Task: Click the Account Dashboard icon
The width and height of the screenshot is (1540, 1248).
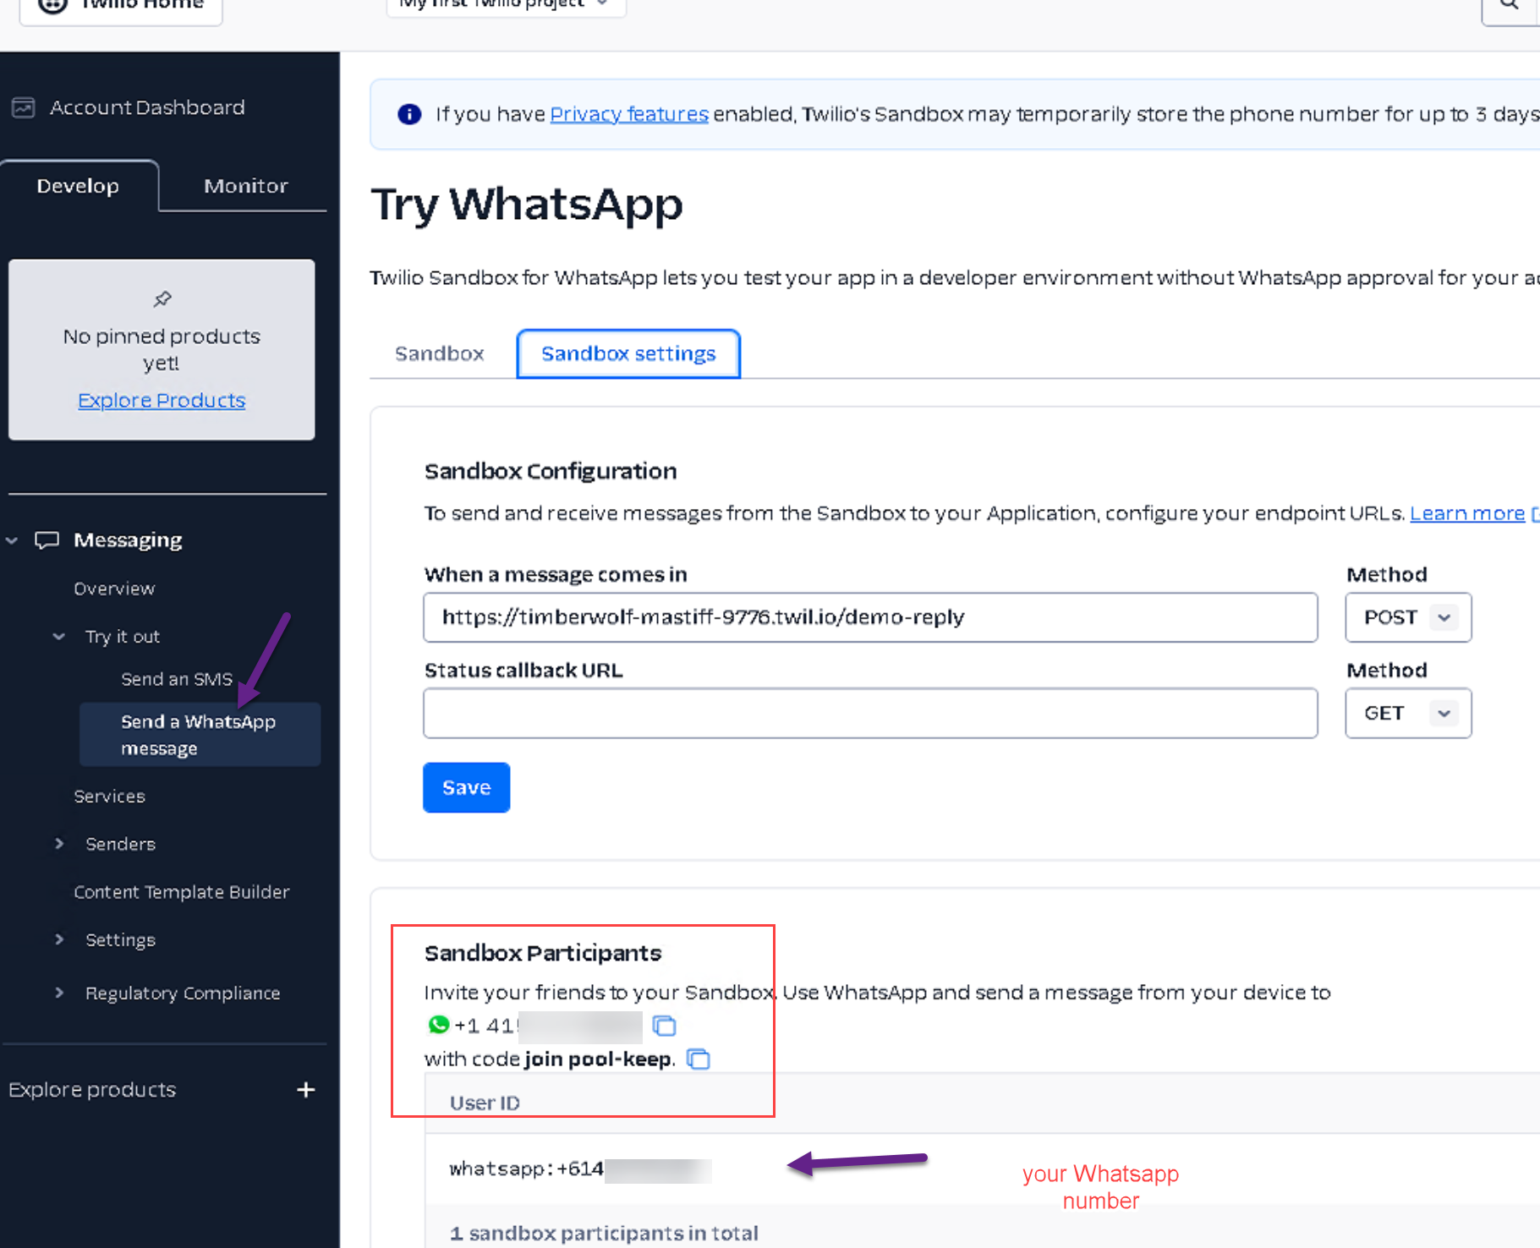Action: click(x=24, y=108)
